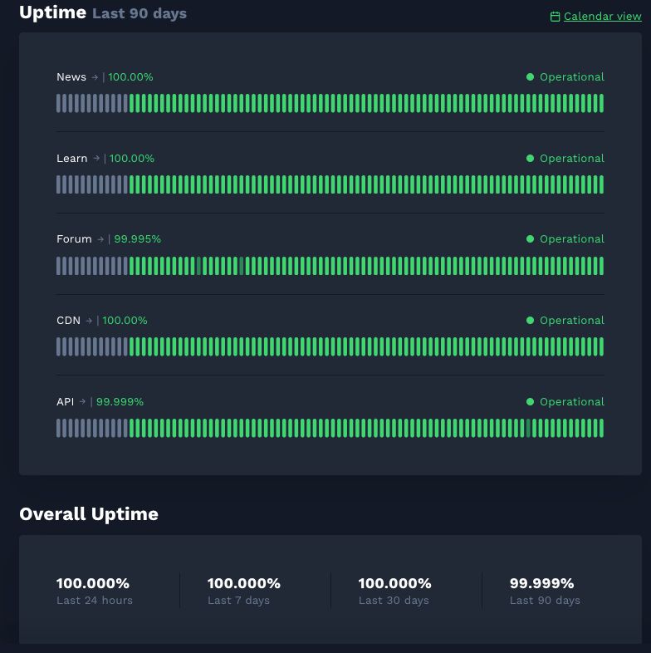Click the arrow icon next to Forum
Viewport: 651px width, 653px height.
coord(100,239)
